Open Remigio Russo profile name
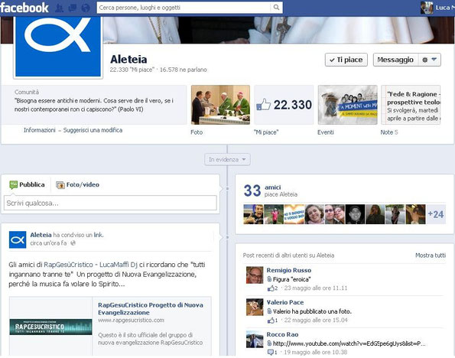455x358 pixels. [289, 270]
